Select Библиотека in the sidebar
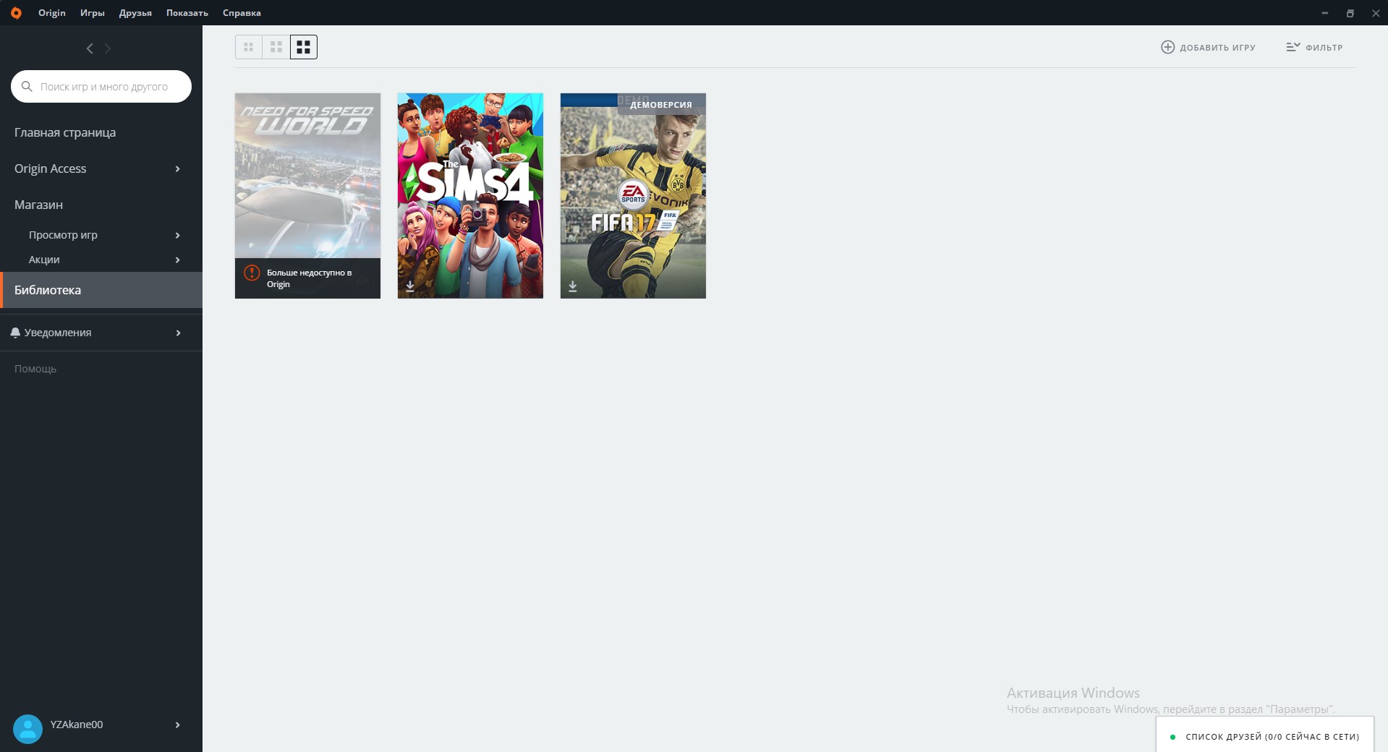Screen dimensions: 1388x752 tap(101, 290)
